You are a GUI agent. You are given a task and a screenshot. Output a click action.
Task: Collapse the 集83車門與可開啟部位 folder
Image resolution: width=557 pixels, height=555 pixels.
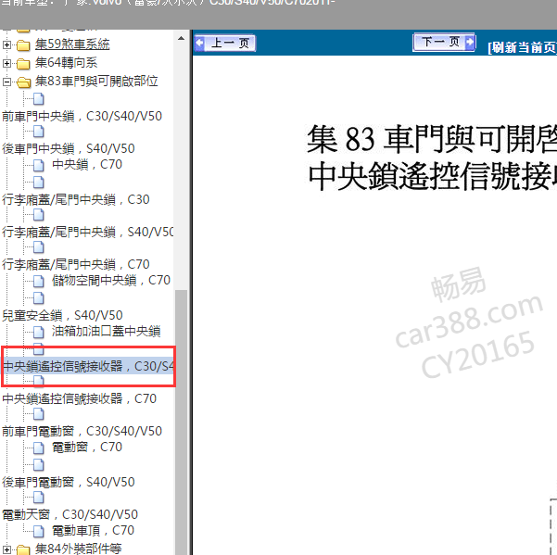coord(6,82)
